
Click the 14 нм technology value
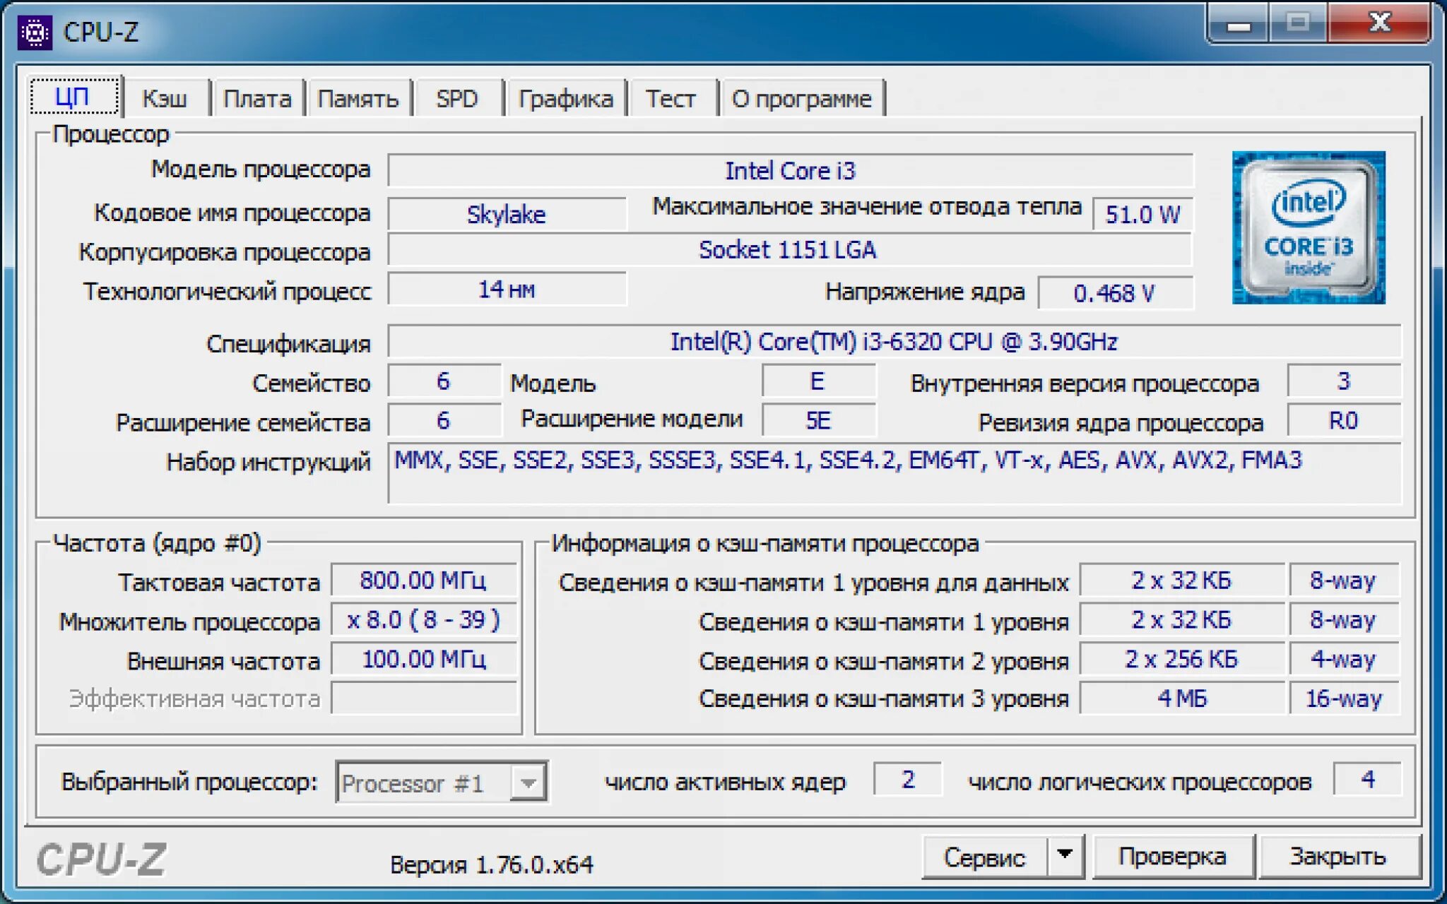point(507,290)
